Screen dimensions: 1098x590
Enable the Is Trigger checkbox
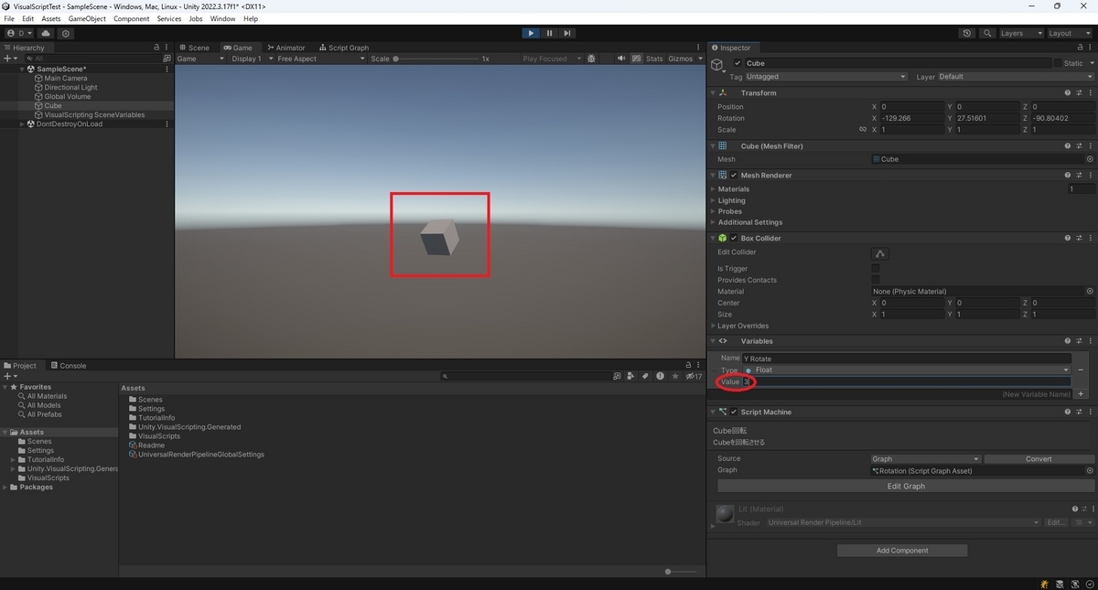click(876, 269)
